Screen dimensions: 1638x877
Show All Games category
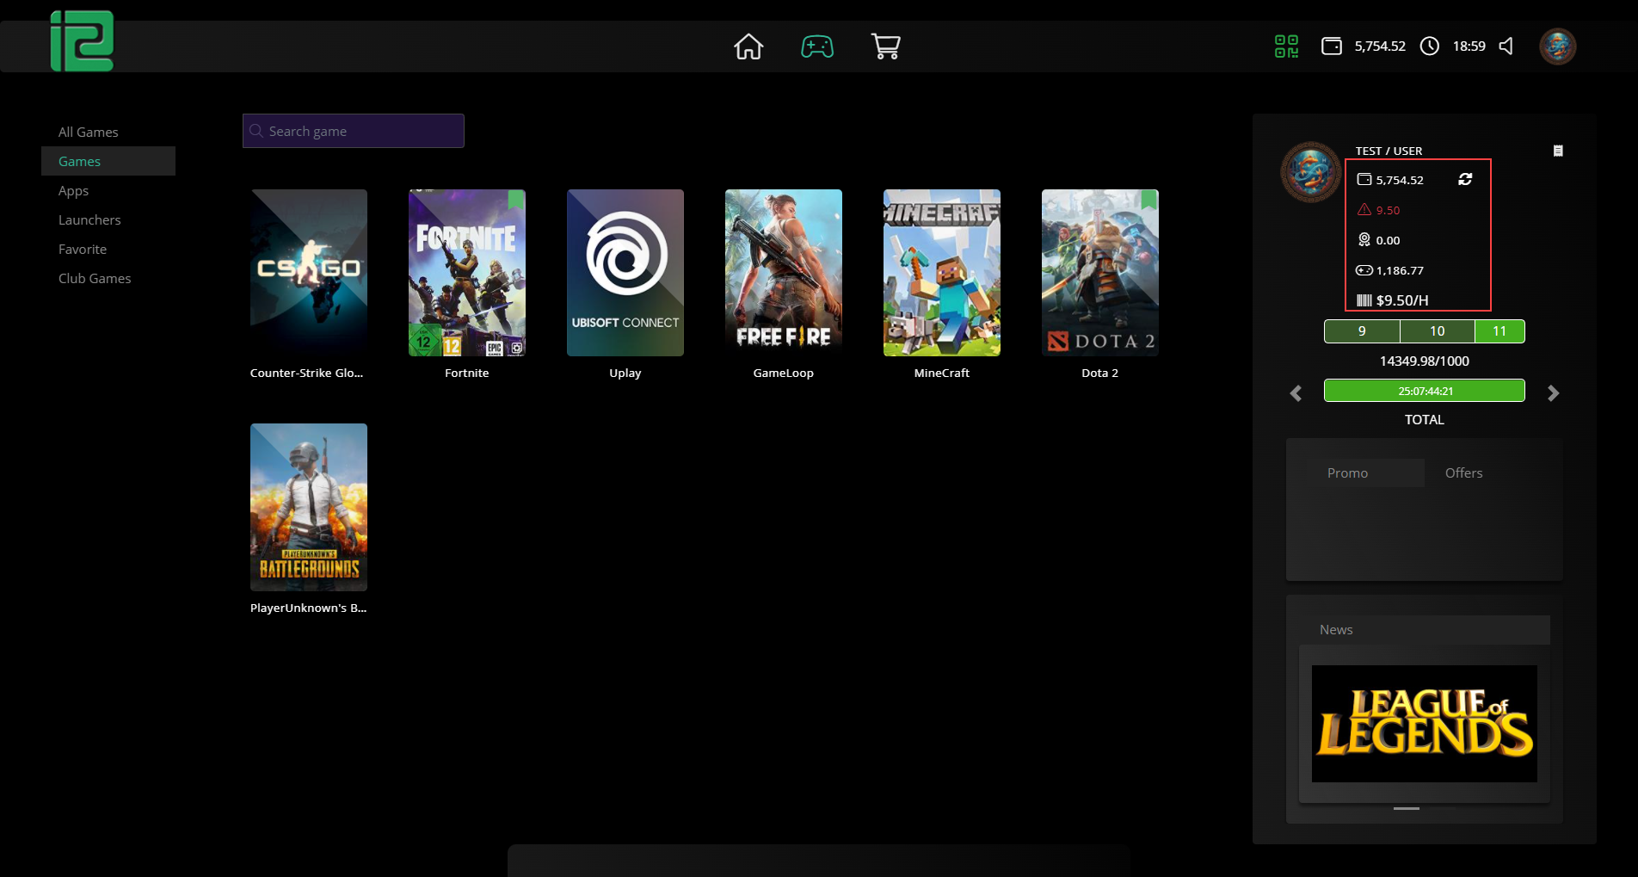click(x=89, y=132)
